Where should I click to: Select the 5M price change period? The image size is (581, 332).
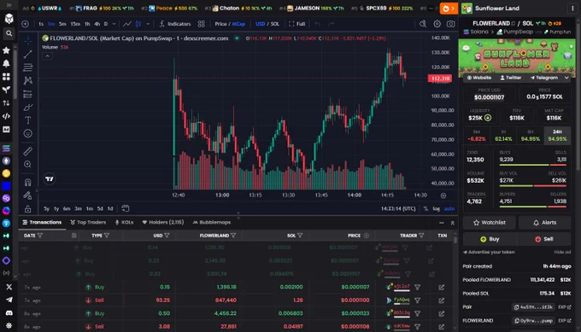(x=477, y=136)
